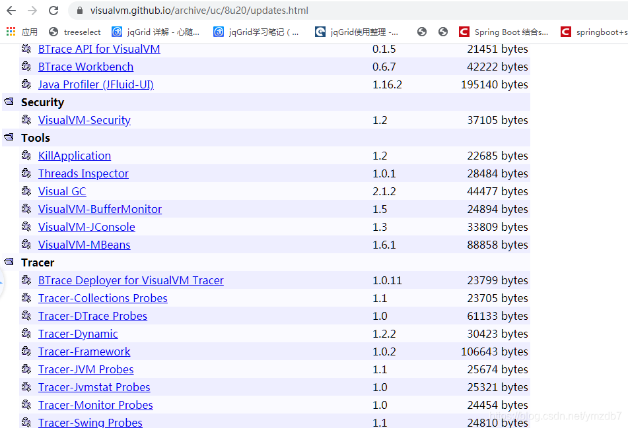Click plugin icon beside VisualVM-BufferMonitor
The width and height of the screenshot is (628, 428).
[26, 208]
